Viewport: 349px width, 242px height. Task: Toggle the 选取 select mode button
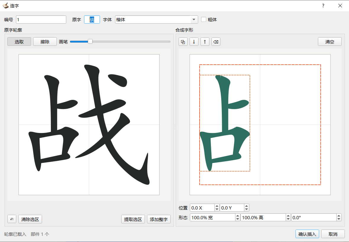[x=19, y=42]
